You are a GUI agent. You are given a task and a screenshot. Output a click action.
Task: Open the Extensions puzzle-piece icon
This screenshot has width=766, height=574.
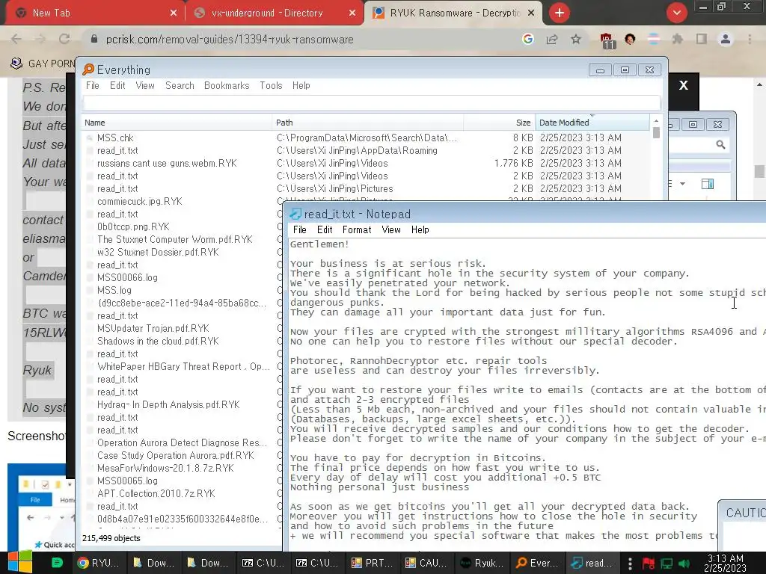point(678,39)
